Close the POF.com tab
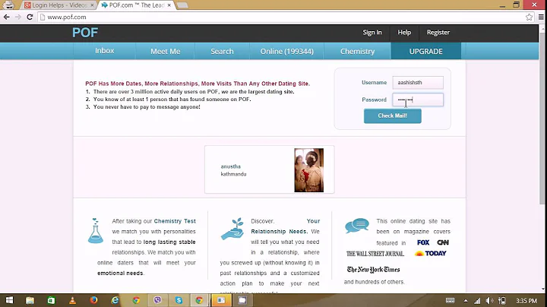Screen dimensions: 547x307 click(x=169, y=5)
